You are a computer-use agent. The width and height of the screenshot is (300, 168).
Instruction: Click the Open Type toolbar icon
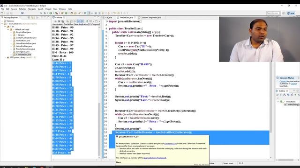click(72, 13)
